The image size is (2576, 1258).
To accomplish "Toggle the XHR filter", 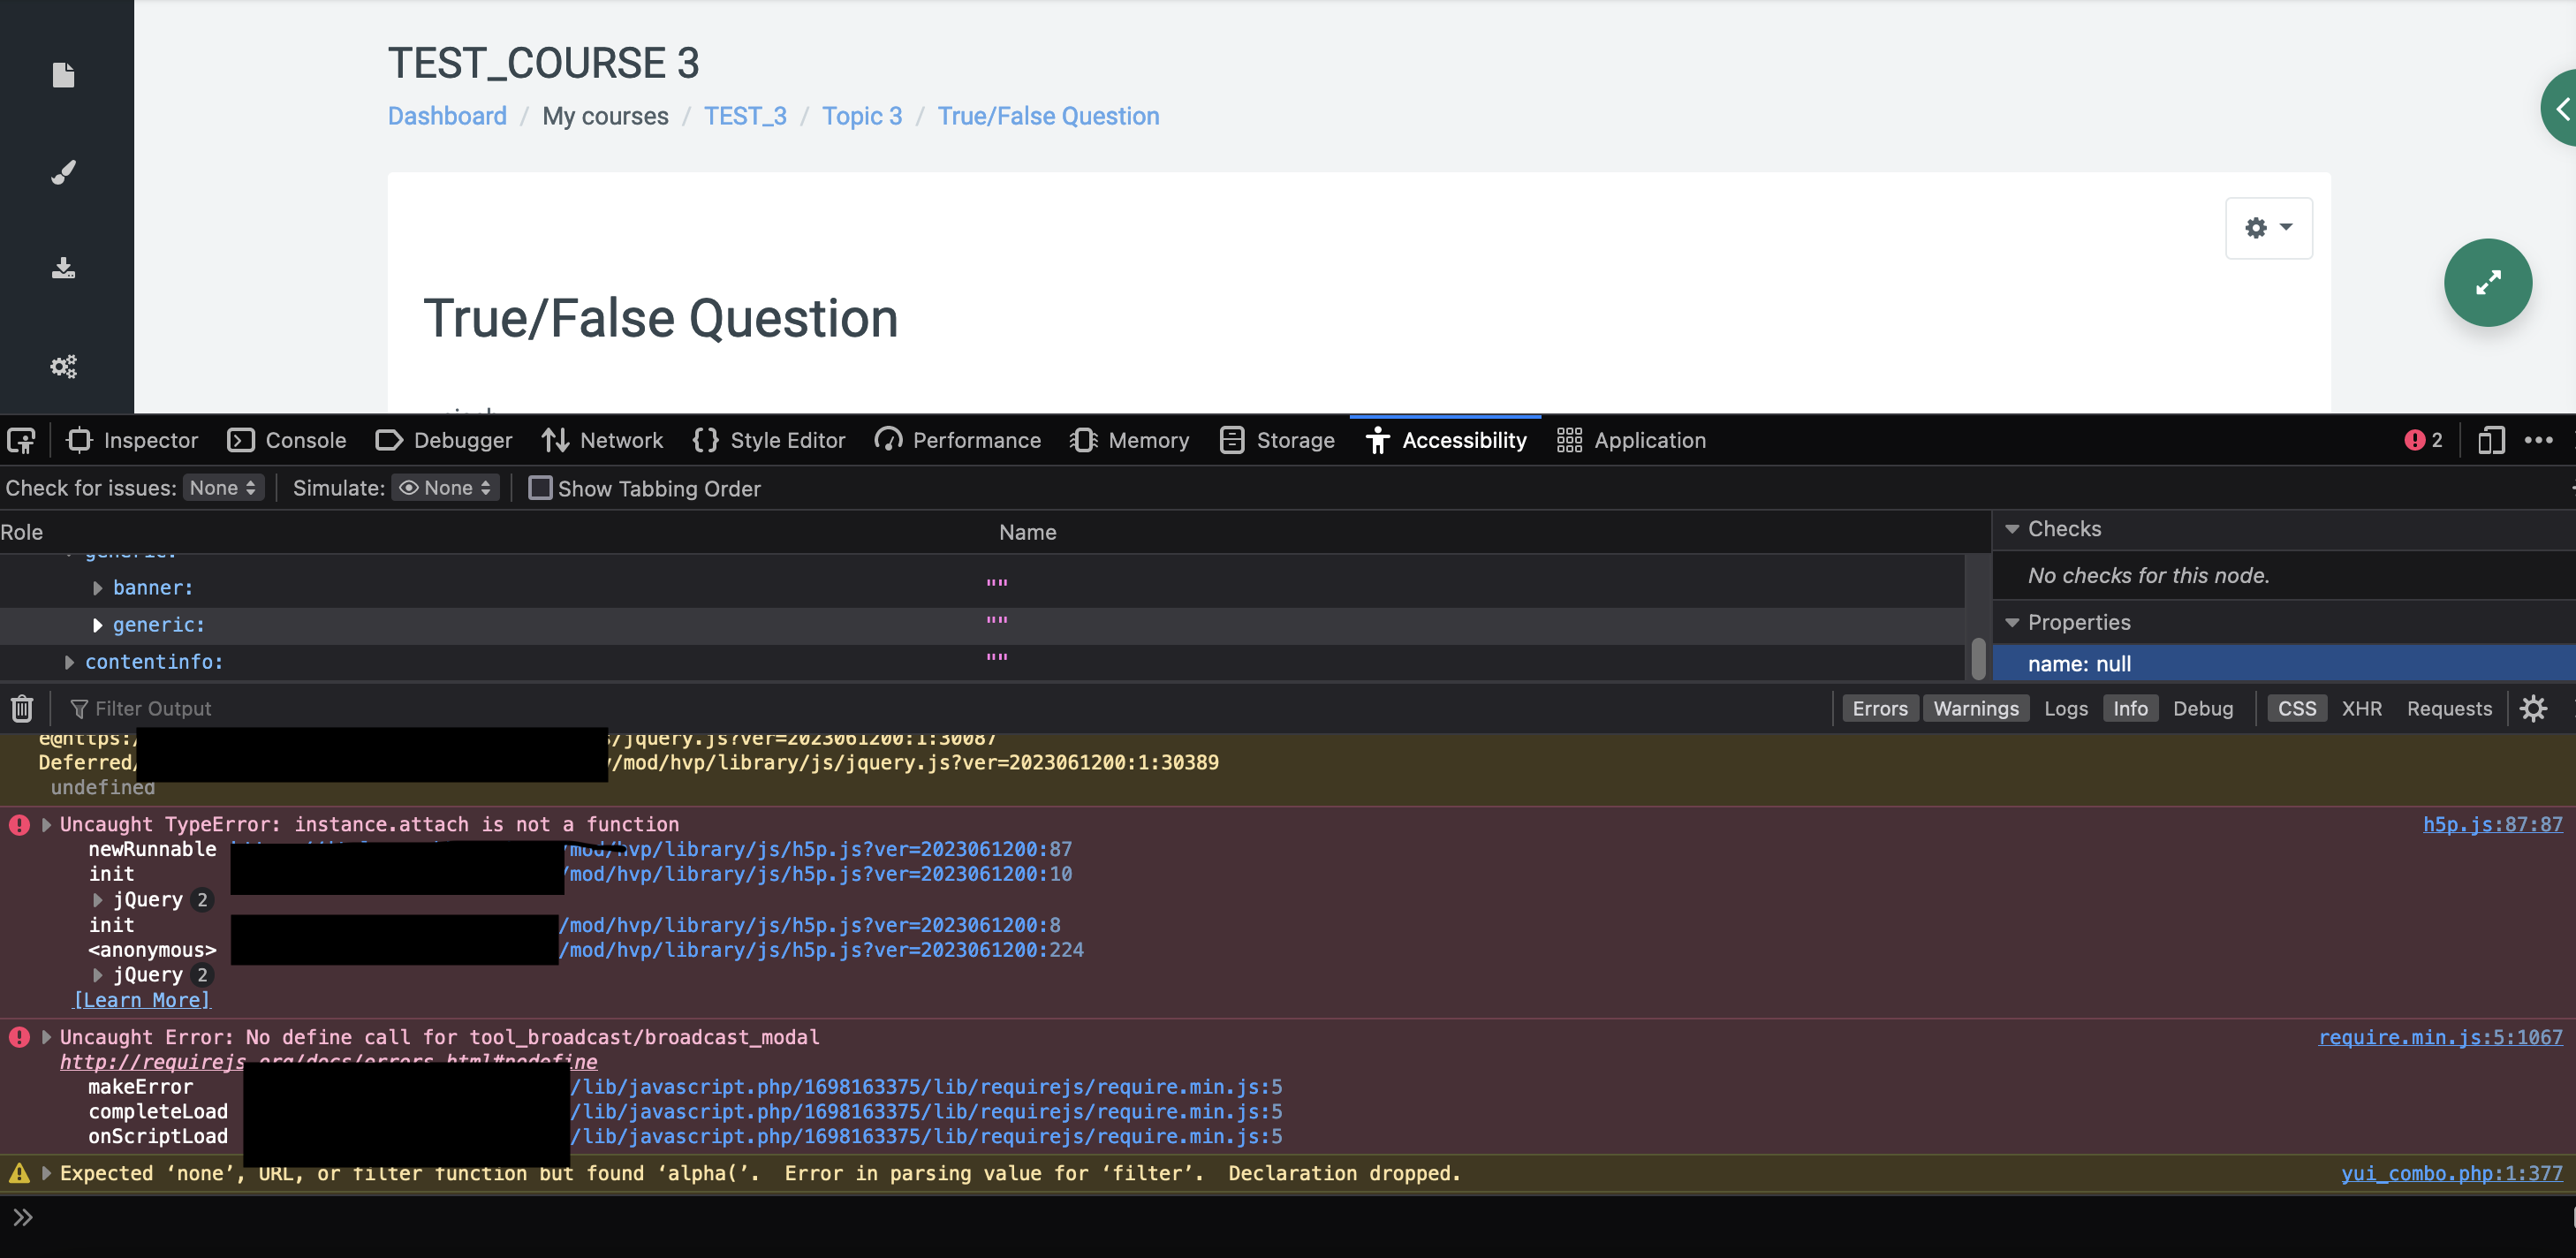I will pos(2361,708).
